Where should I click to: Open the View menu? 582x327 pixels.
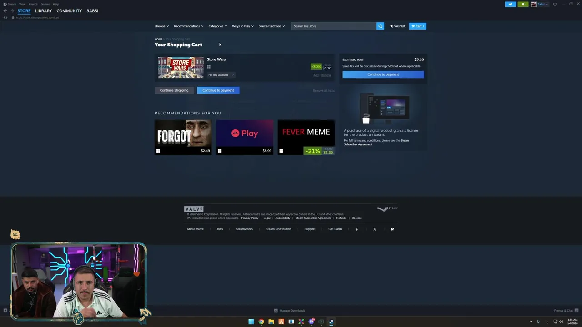[22, 4]
